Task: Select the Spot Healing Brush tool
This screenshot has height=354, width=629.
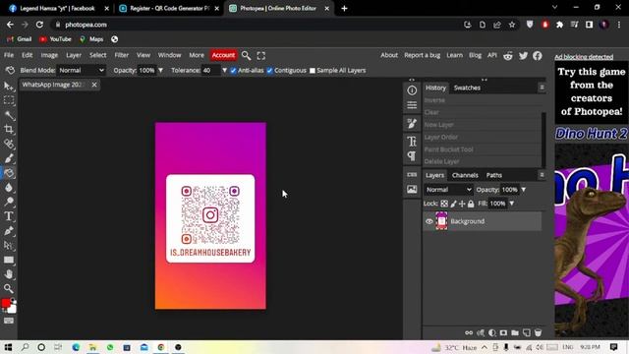Action: coord(9,144)
